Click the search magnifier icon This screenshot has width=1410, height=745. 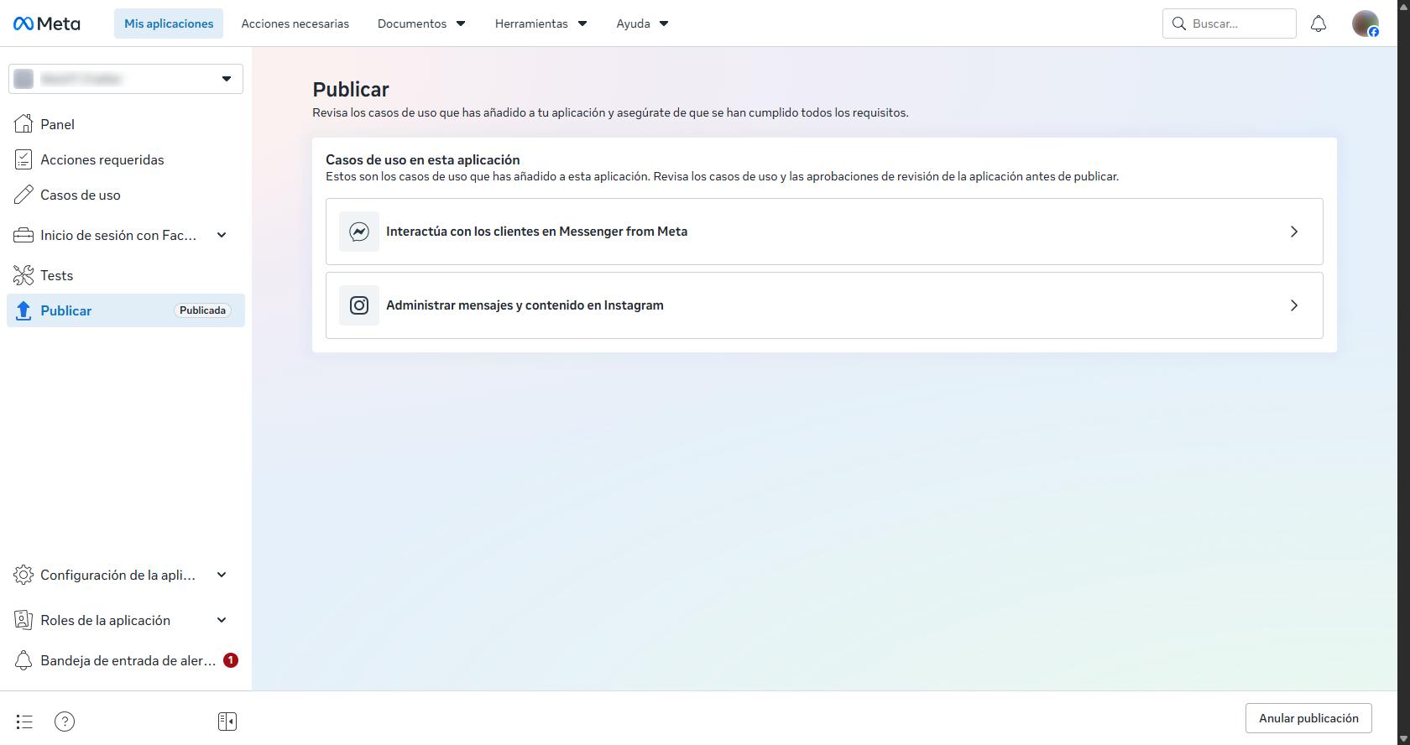point(1179,23)
